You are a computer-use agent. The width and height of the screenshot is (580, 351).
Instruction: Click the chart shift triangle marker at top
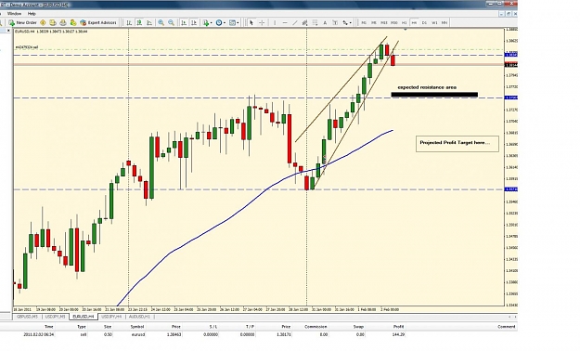coord(405,29)
